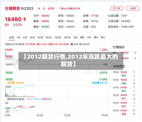Switch to the '120分' chart tab

[x=58, y=37]
